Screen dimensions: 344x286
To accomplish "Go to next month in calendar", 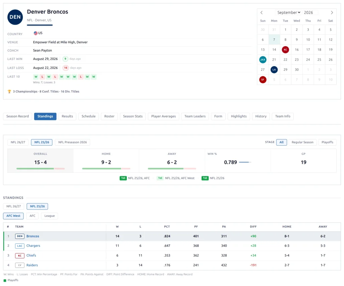I will 332,12.
